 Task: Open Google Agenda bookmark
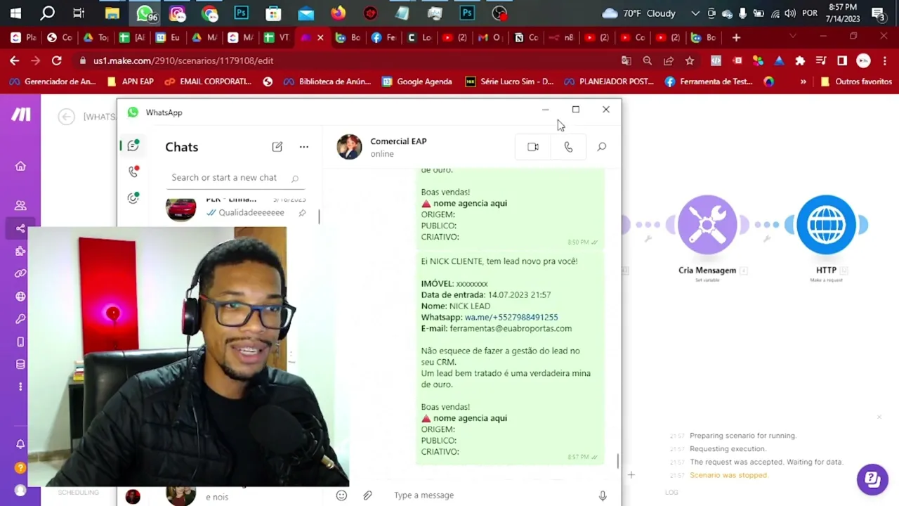pyautogui.click(x=417, y=82)
